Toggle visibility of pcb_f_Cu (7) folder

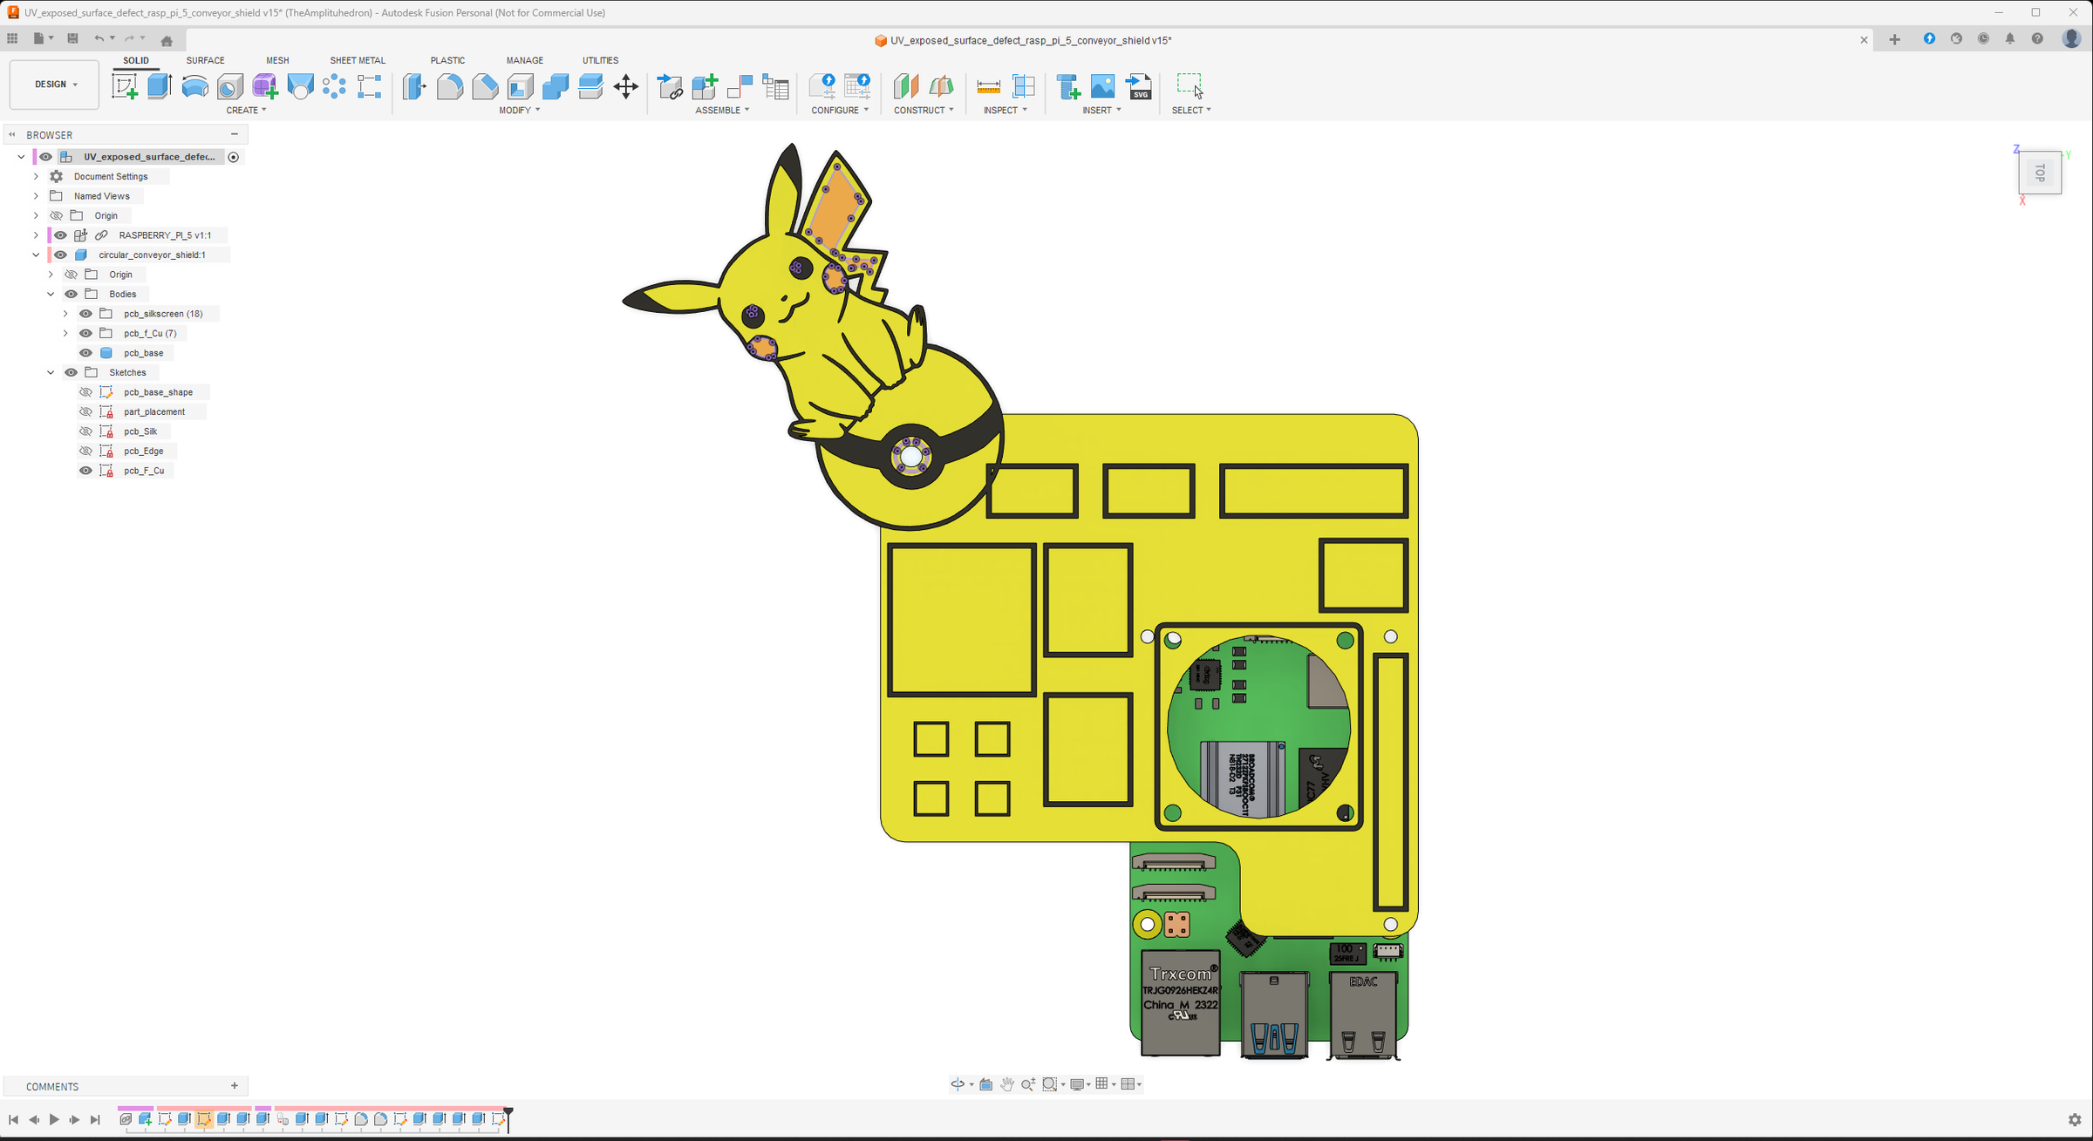pyautogui.click(x=85, y=333)
